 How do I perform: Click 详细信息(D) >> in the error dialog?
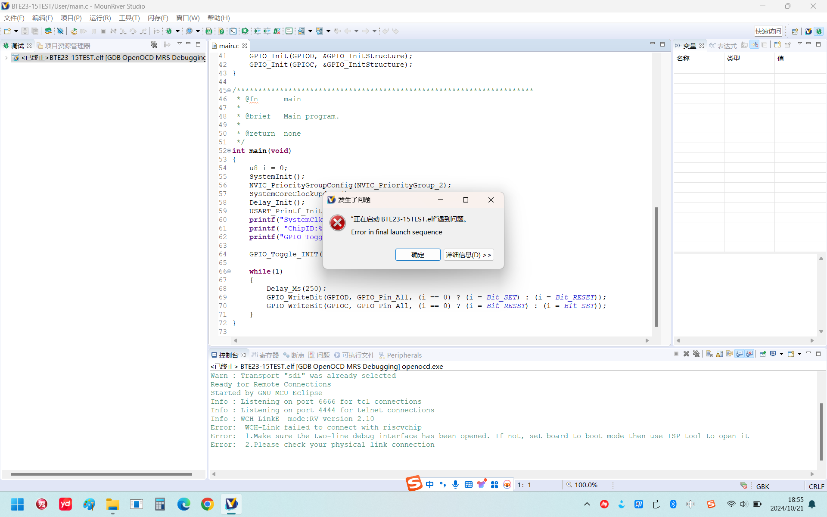click(x=469, y=255)
